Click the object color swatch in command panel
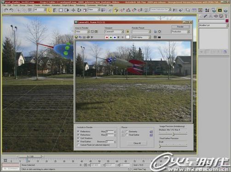The height and width of the screenshot is (172, 231). pos(227,21)
